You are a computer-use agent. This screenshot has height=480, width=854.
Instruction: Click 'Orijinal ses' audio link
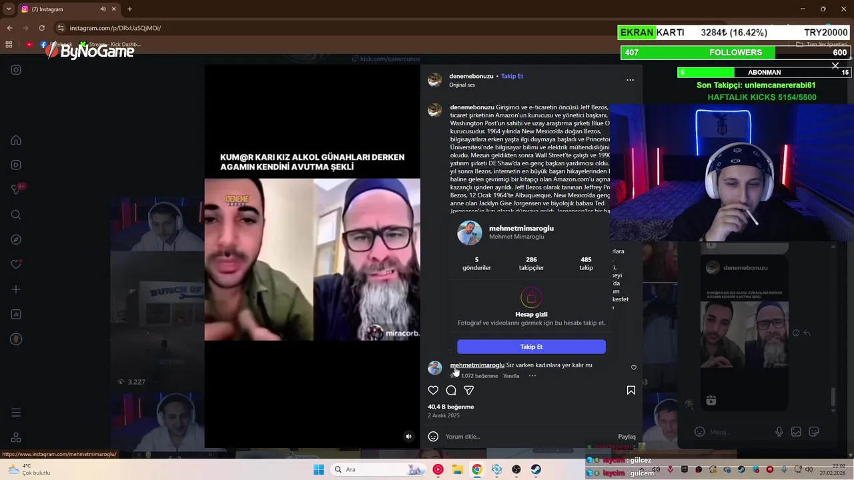click(462, 85)
